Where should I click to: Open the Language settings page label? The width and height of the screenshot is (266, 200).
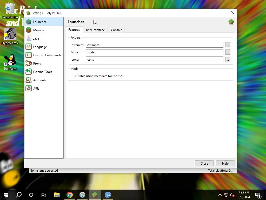[40, 47]
